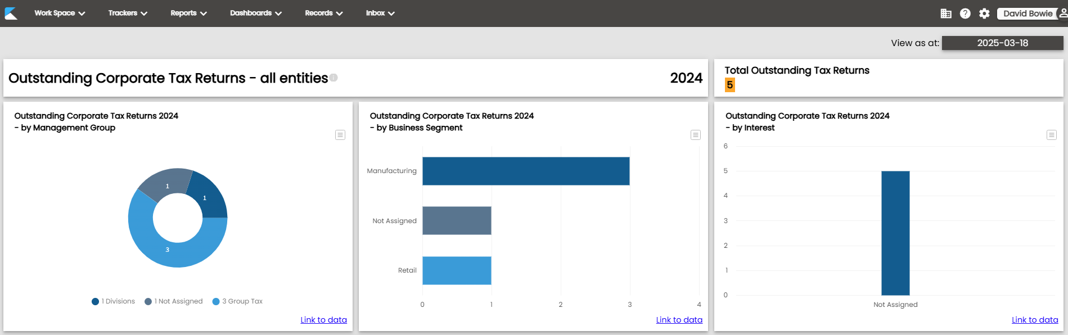Open Link to data under Interest chart
The width and height of the screenshot is (1068, 335).
pos(1035,320)
